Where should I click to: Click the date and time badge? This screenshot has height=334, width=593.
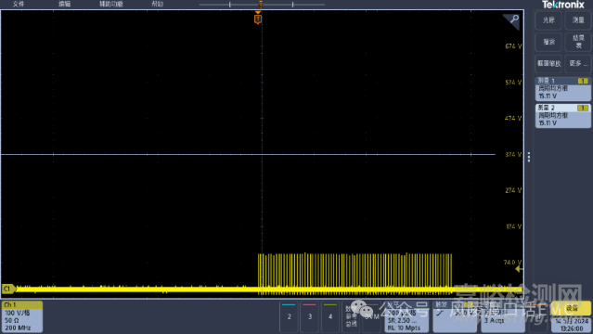[572, 325]
